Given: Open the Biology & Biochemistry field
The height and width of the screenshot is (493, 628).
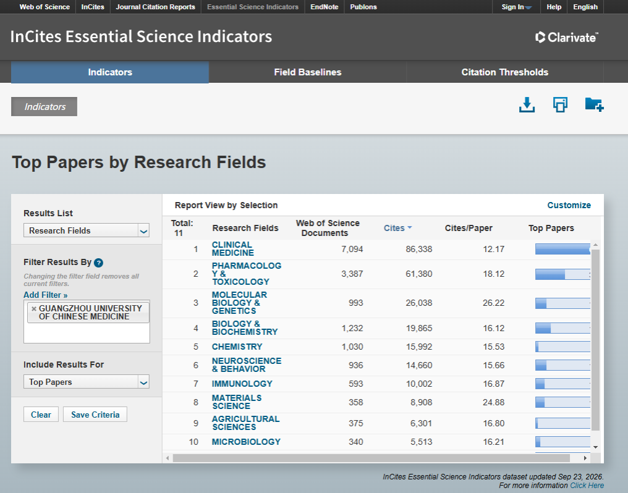Looking at the screenshot, I should (245, 327).
